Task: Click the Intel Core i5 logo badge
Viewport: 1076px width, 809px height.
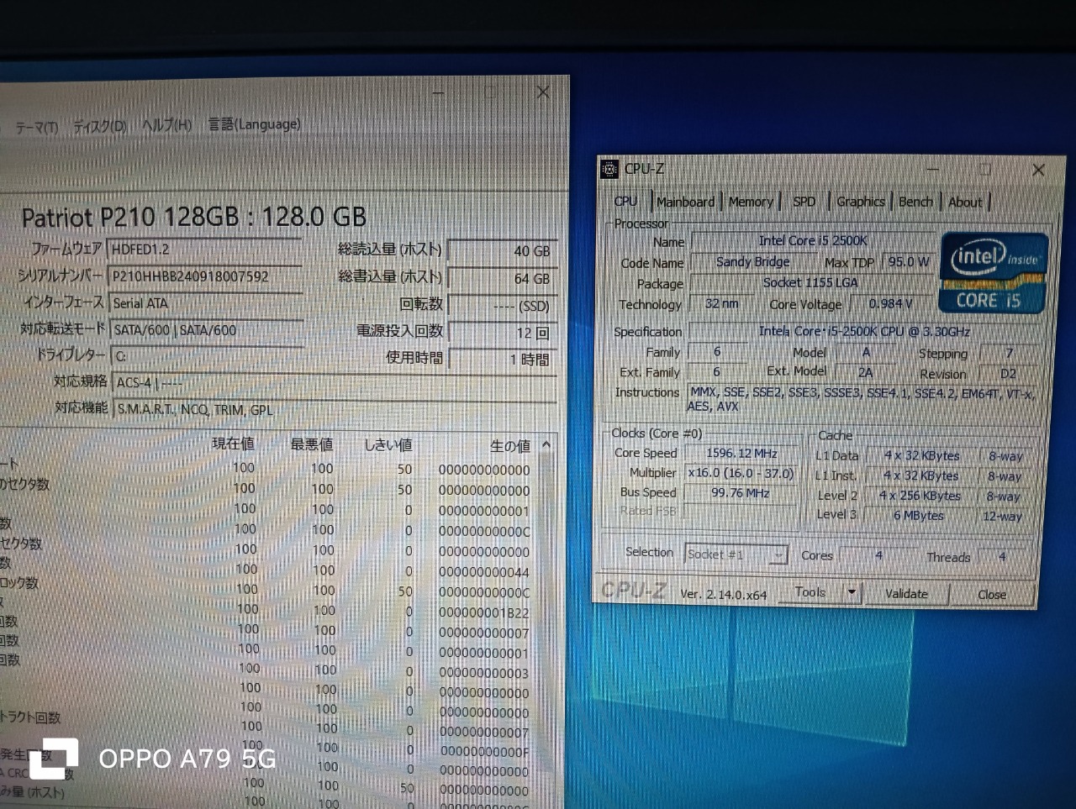Action: pyautogui.click(x=994, y=273)
